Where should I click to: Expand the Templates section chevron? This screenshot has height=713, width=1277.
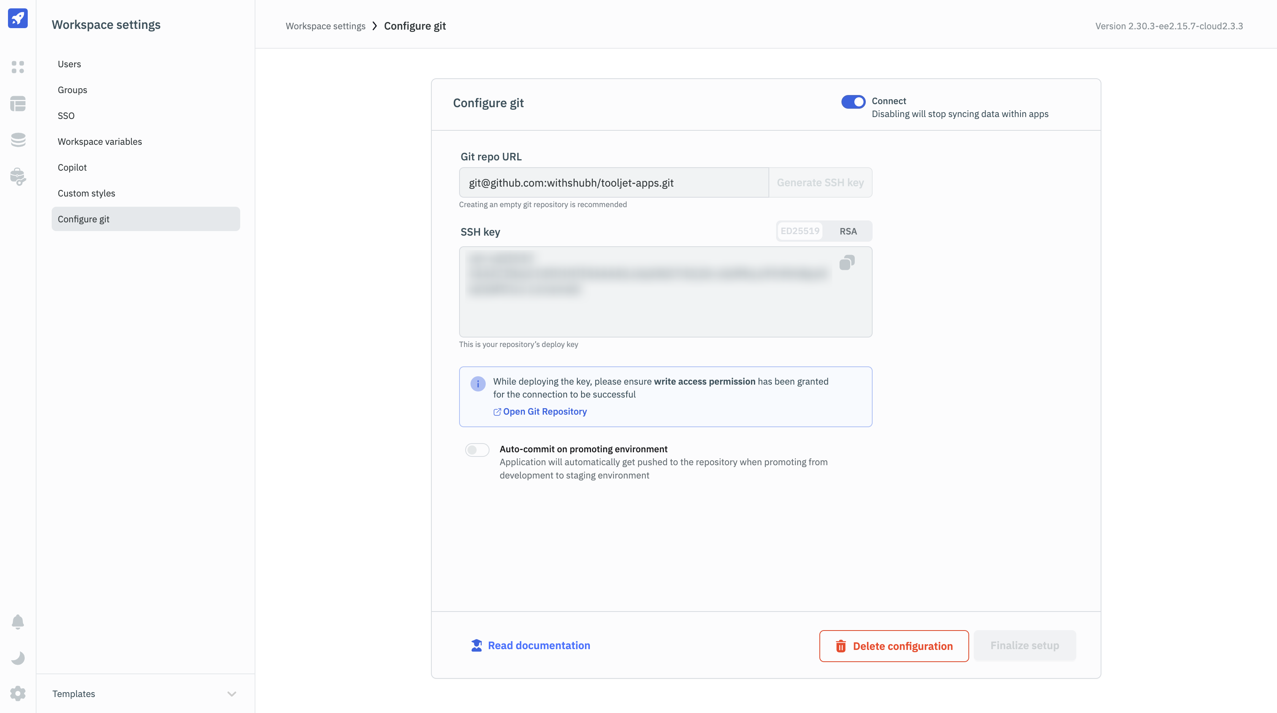coord(231,694)
